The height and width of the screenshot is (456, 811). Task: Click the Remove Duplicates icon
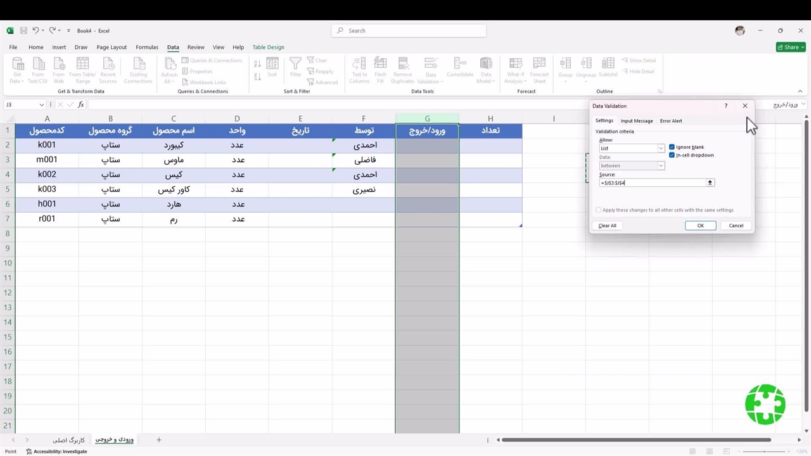point(402,64)
